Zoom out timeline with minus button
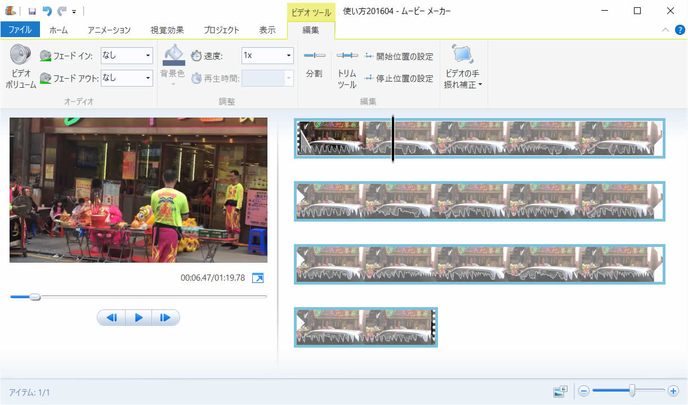Image resolution: width=688 pixels, height=405 pixels. pos(584,391)
